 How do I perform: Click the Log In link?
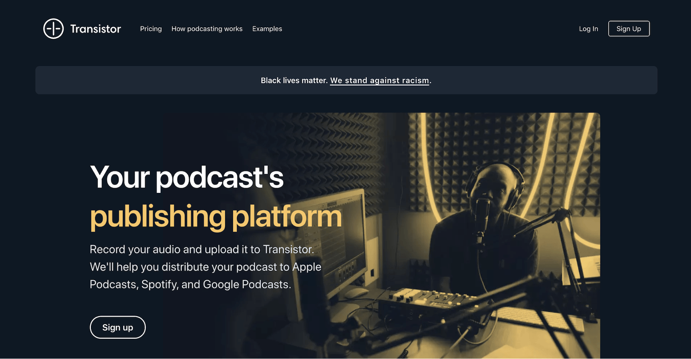pos(588,29)
